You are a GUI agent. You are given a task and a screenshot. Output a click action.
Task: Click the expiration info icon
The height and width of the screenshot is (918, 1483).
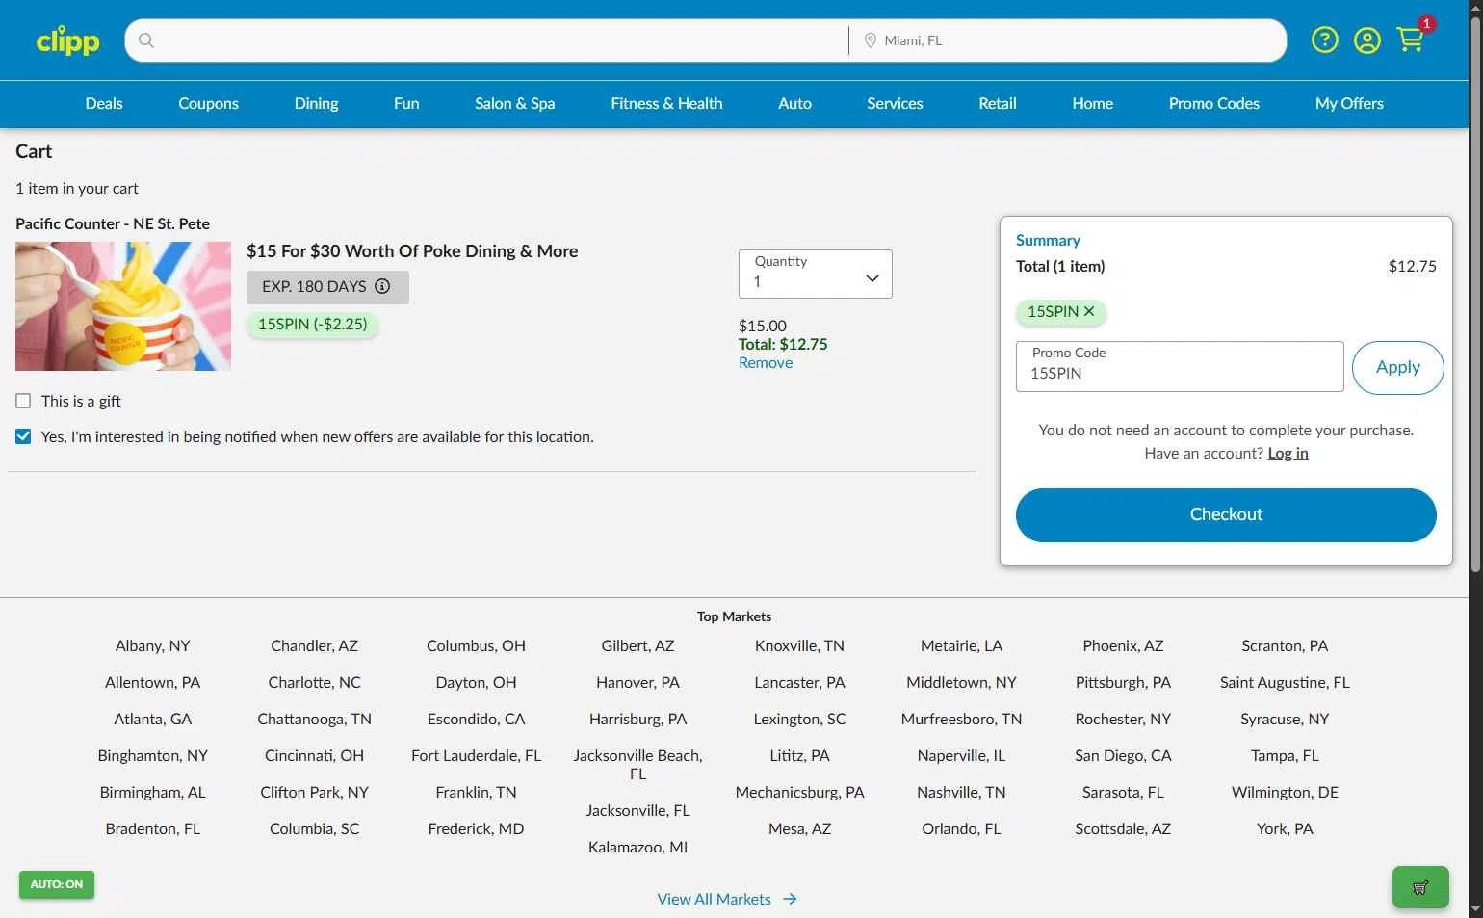[382, 286]
